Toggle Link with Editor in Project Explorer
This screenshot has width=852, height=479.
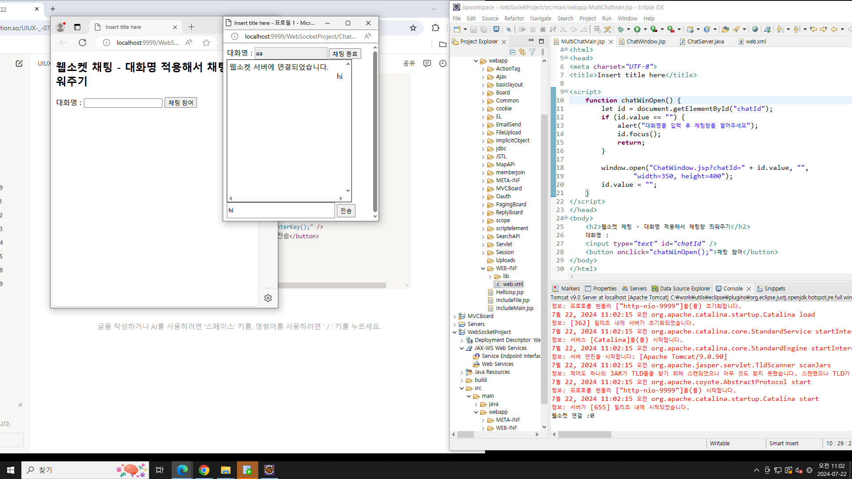[x=522, y=52]
